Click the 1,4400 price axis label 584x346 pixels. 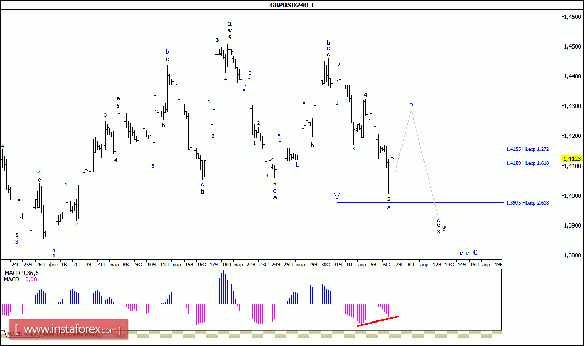572,76
